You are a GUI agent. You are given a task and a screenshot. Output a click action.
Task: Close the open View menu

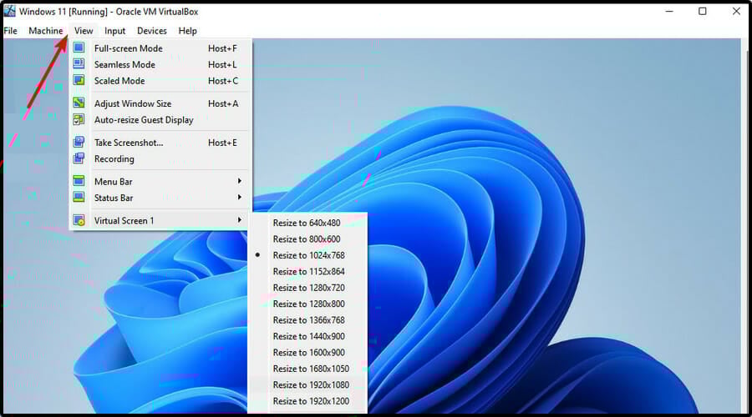click(84, 31)
